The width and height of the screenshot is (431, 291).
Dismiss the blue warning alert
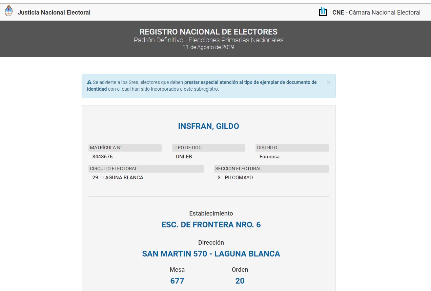click(328, 82)
